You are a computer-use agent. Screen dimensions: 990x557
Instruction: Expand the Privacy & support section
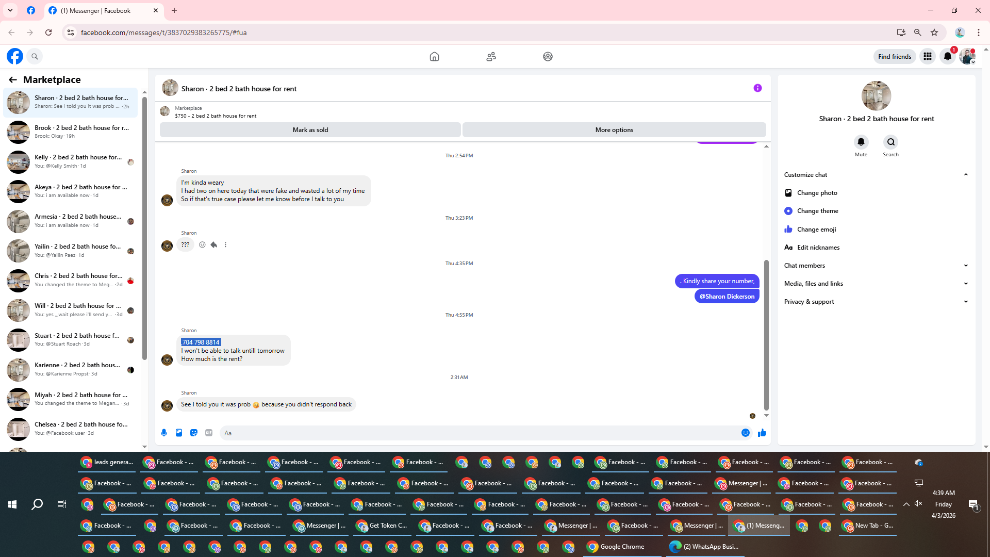pyautogui.click(x=965, y=302)
